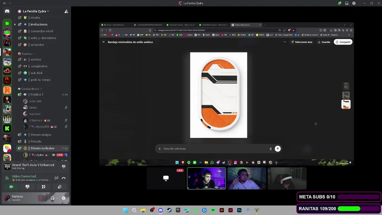The width and height of the screenshot is (382, 215).
Task: Go back with title bar left arrow
Action: 4,3
